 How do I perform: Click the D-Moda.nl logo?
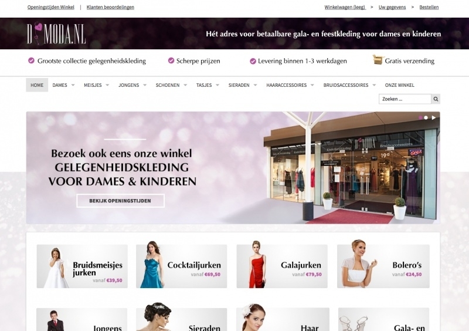tap(56, 33)
